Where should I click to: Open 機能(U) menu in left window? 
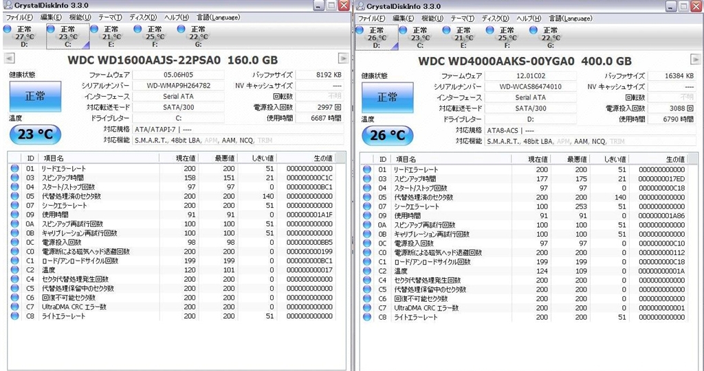click(80, 17)
